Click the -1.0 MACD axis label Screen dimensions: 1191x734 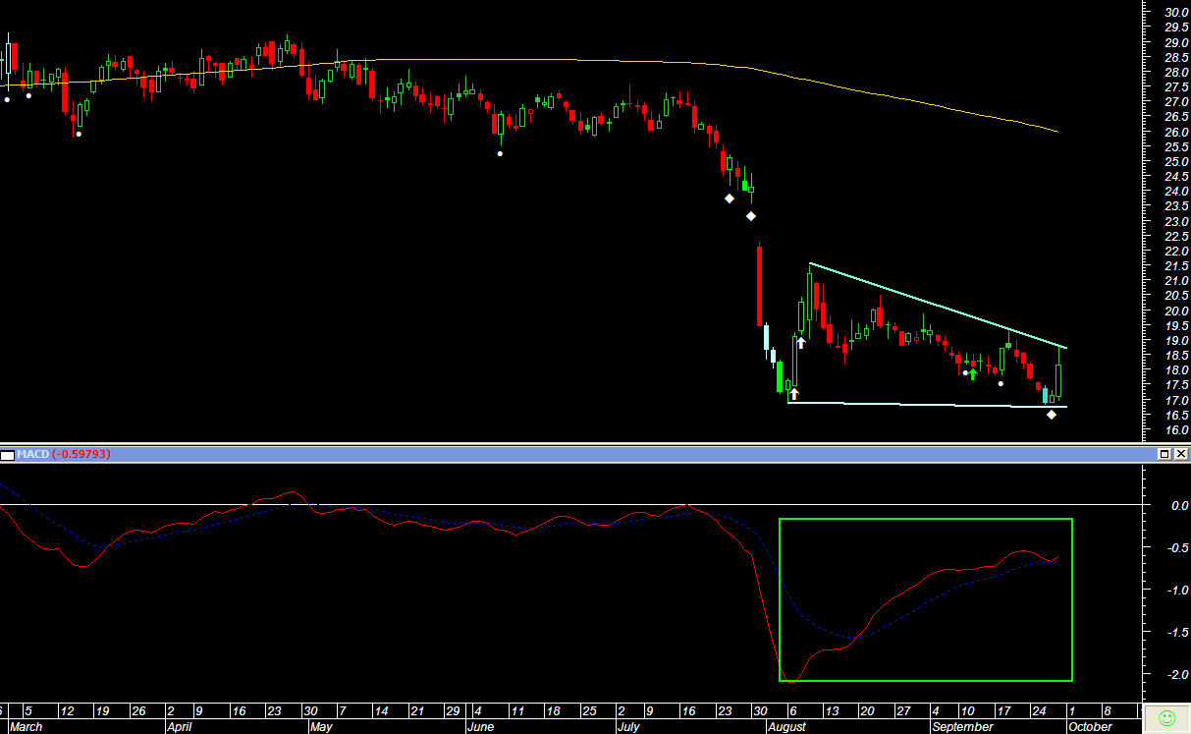[1177, 590]
